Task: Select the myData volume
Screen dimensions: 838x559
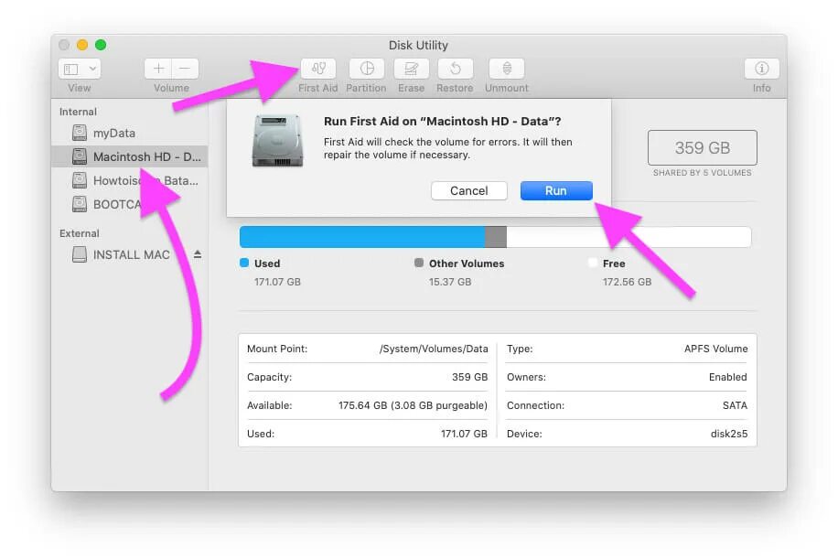Action: (x=129, y=133)
